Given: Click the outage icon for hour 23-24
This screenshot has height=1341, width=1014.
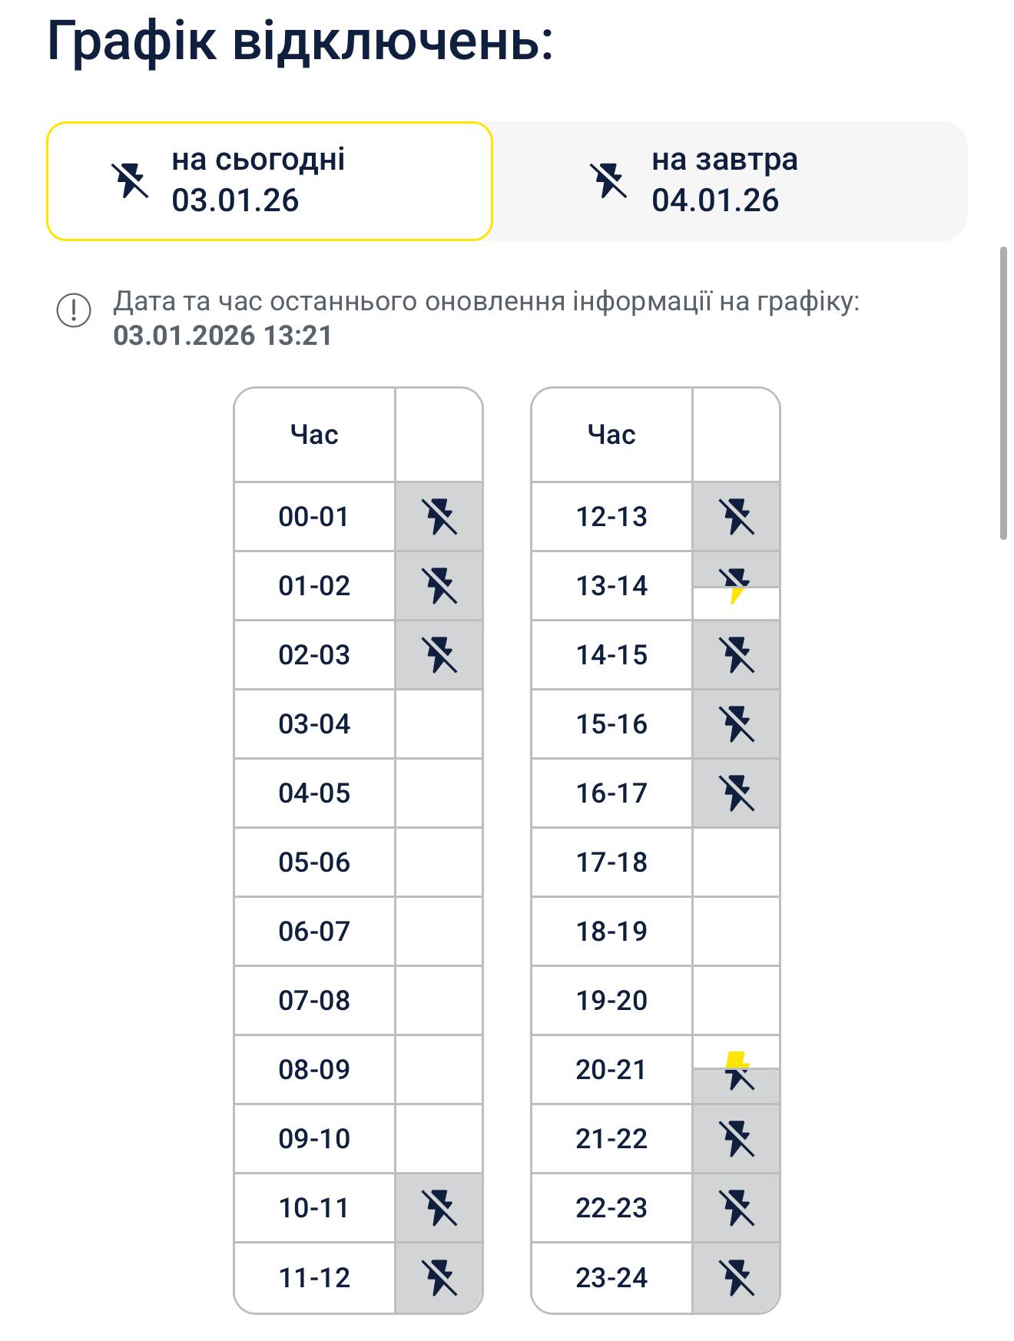Looking at the screenshot, I should tap(737, 1277).
